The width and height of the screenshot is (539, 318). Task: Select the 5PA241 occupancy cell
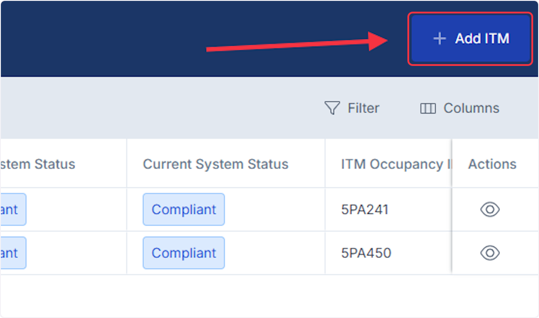tap(388, 209)
